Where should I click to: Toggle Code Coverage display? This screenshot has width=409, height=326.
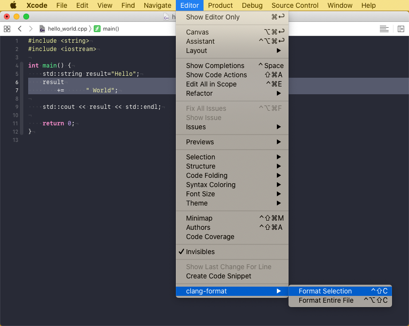(232, 237)
